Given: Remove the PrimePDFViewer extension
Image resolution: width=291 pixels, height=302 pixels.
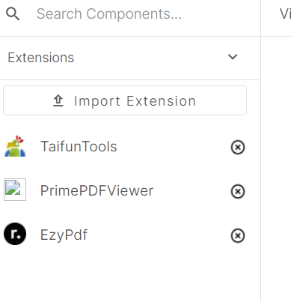Looking at the screenshot, I should [238, 192].
